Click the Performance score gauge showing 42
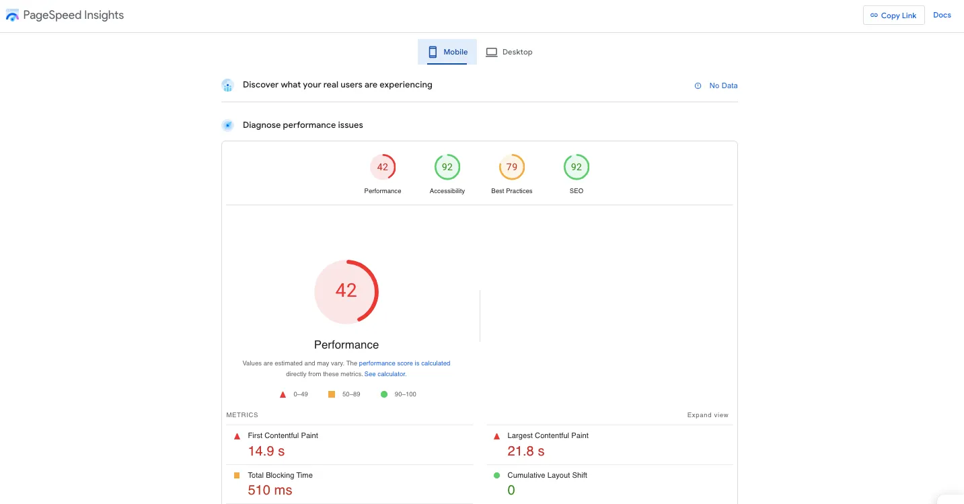The height and width of the screenshot is (504, 964). (x=346, y=291)
